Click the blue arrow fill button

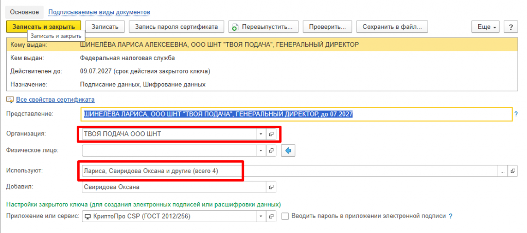(288, 151)
